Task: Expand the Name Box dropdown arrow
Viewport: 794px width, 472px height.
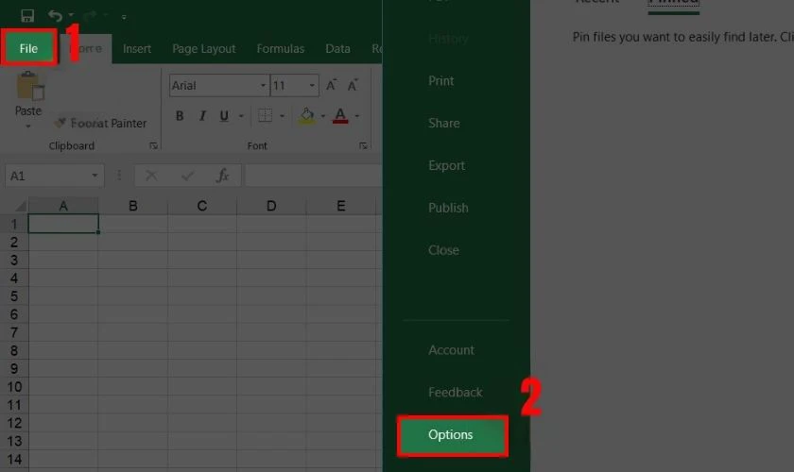Action: click(x=95, y=176)
